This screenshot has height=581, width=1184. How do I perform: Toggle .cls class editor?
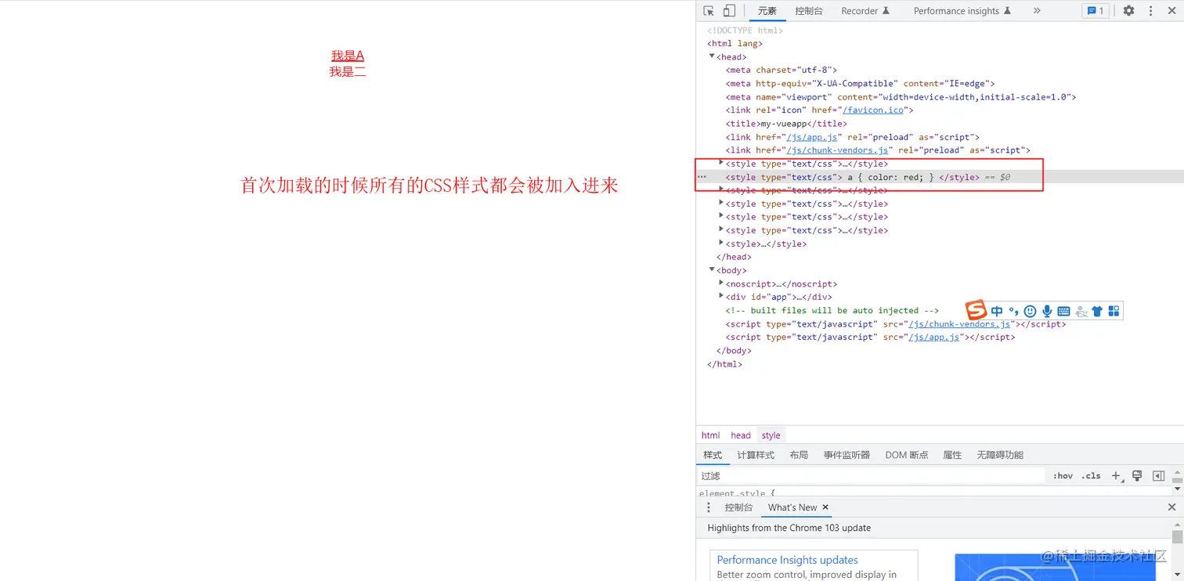click(x=1091, y=476)
